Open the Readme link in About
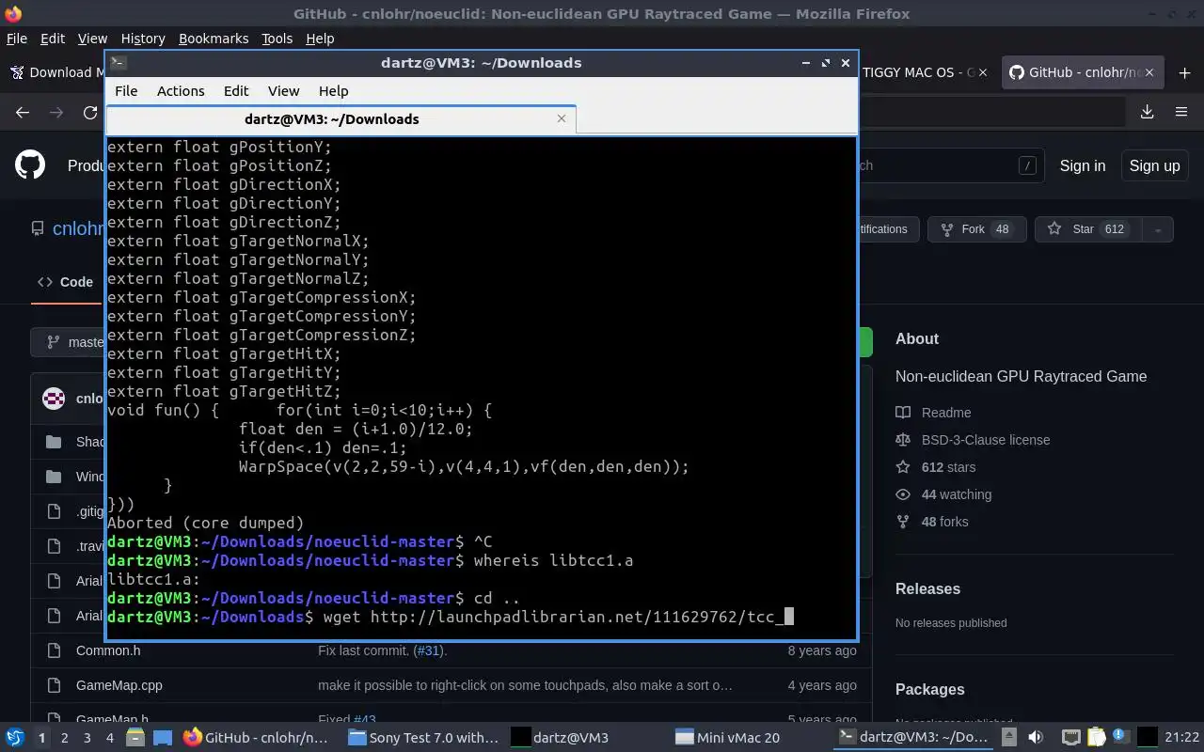The height and width of the screenshot is (752, 1204). (946, 413)
